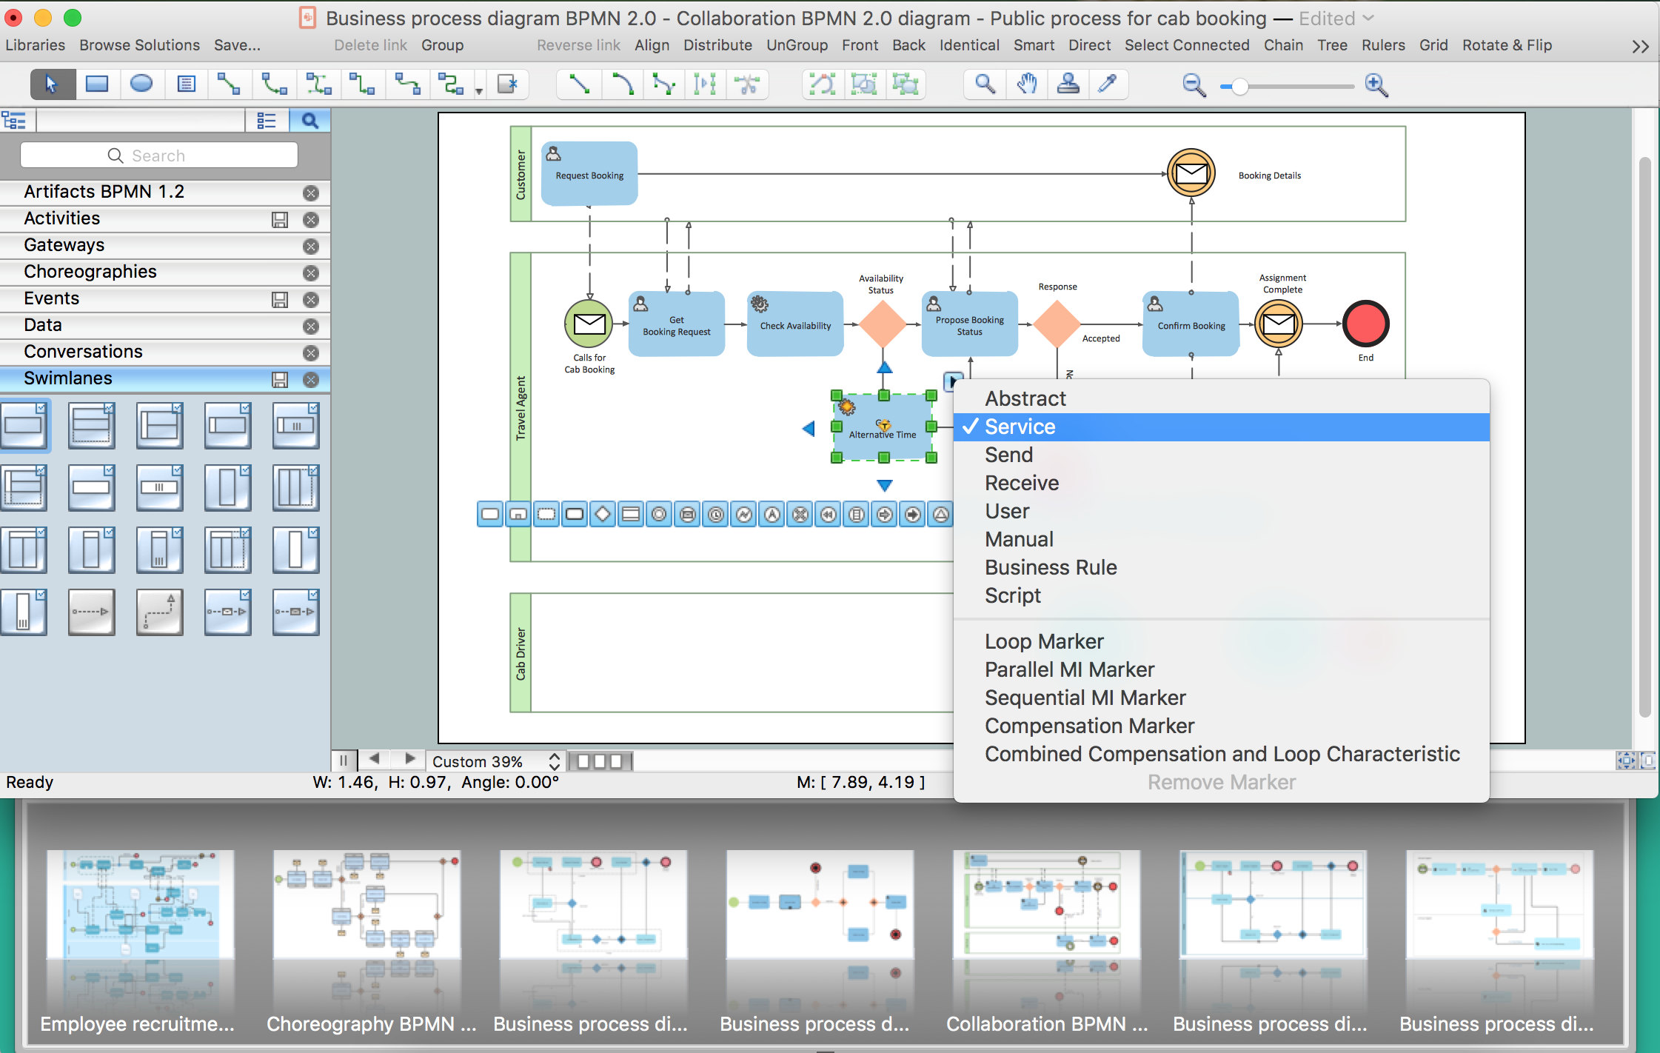Toggle the checked Service task type
The height and width of the screenshot is (1053, 1660).
click(x=1020, y=427)
